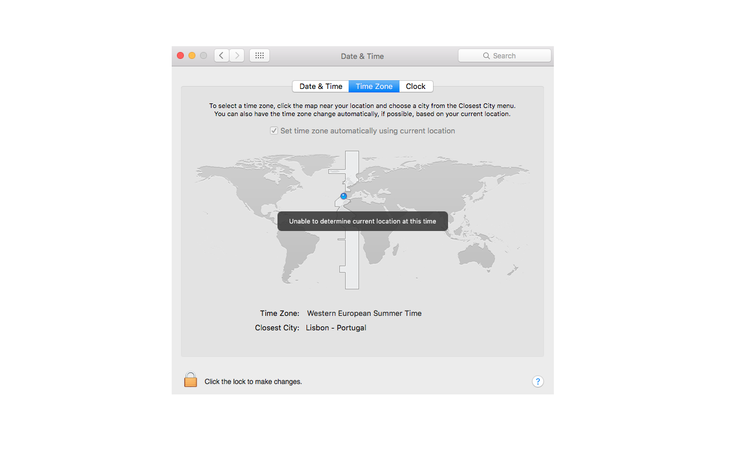Open the Help question mark button
740x462 pixels.
pyautogui.click(x=538, y=381)
